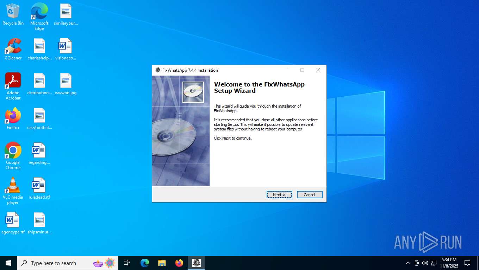
Task: Click the CD disc image in wizard
Action: [193, 92]
